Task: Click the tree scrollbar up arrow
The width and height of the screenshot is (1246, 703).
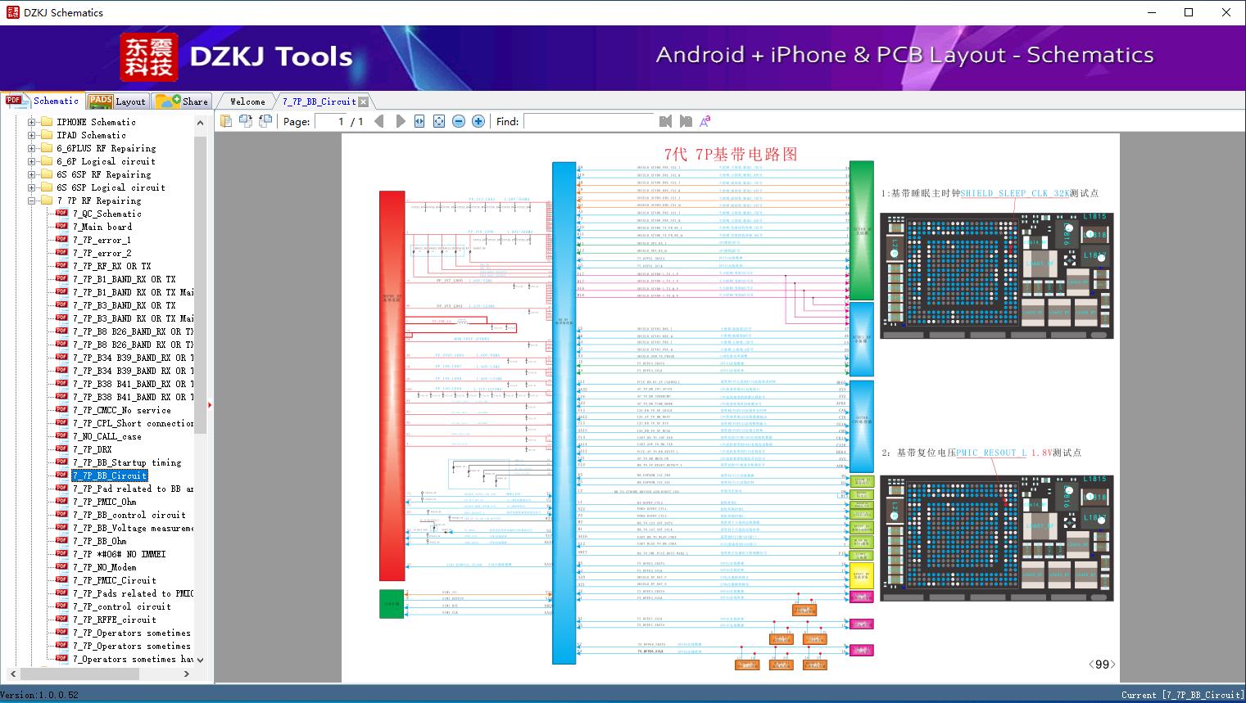Action: point(200,123)
